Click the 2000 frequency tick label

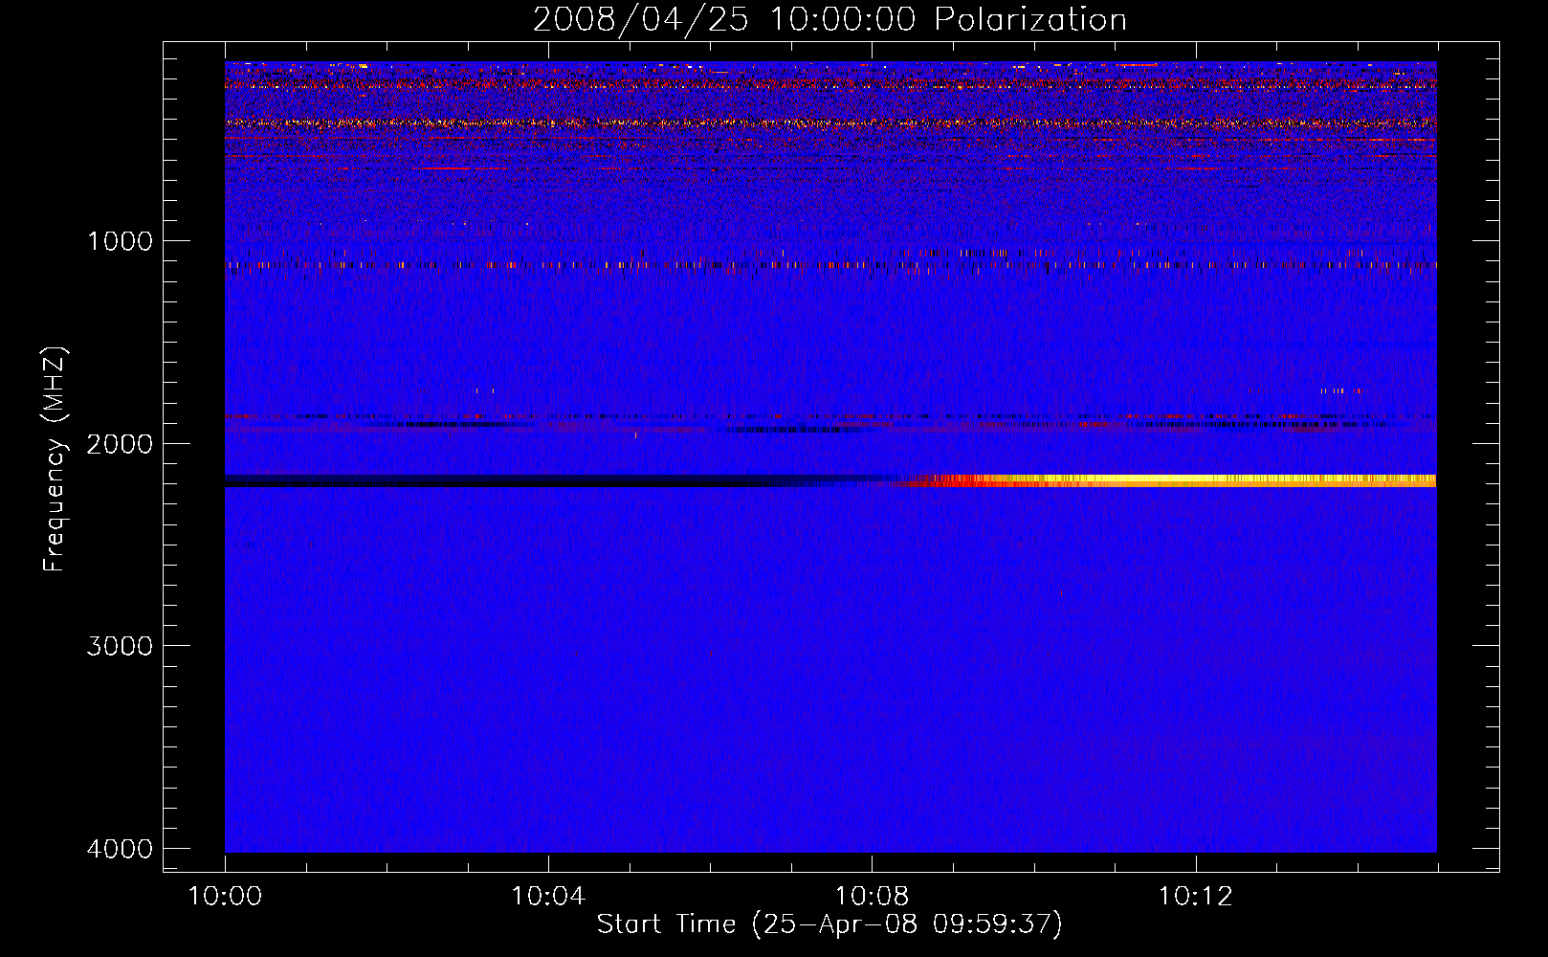click(x=120, y=444)
